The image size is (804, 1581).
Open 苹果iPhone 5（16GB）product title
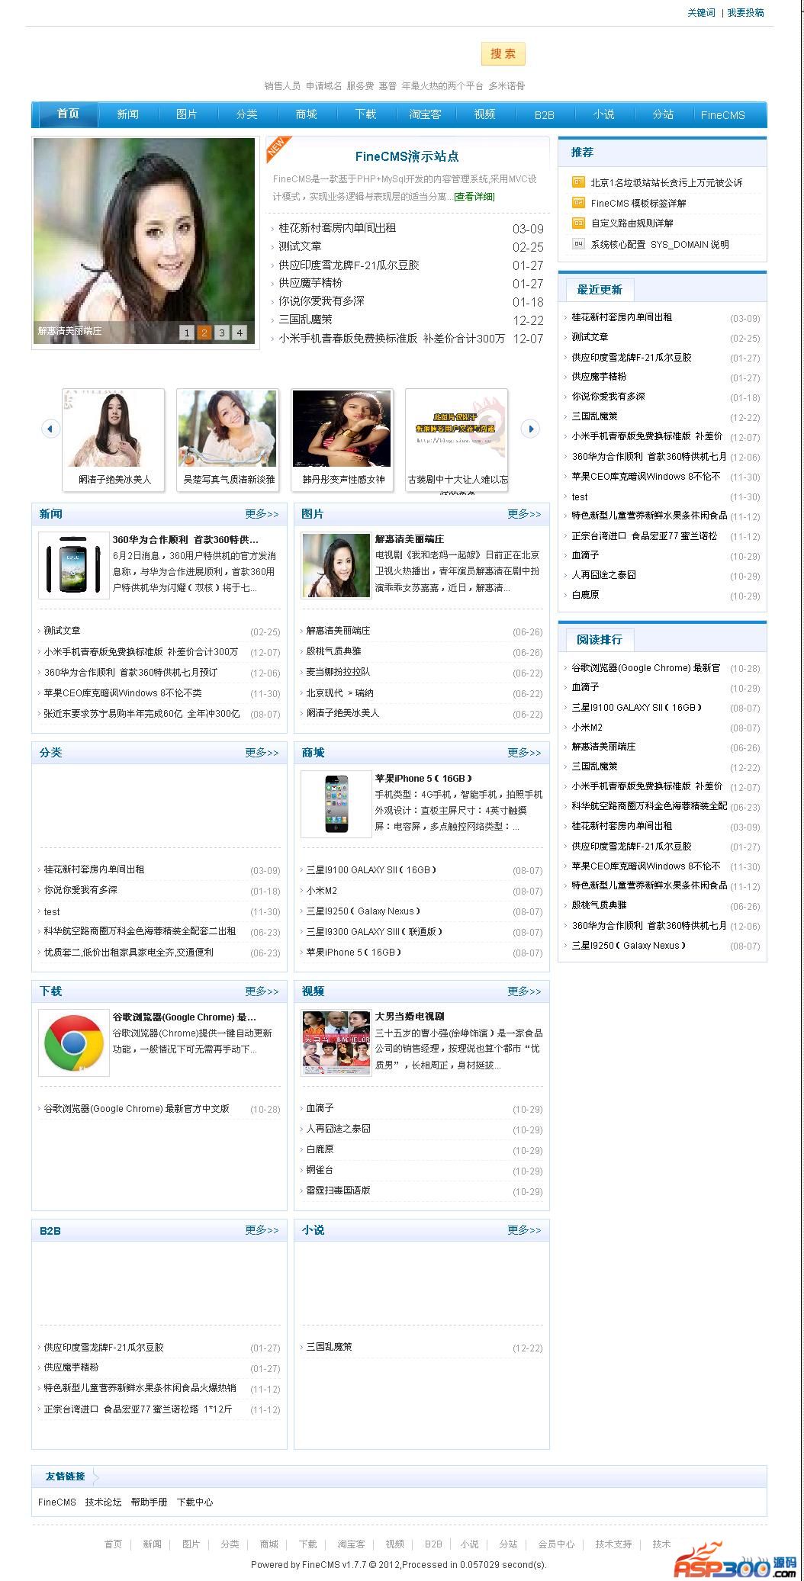point(424,778)
